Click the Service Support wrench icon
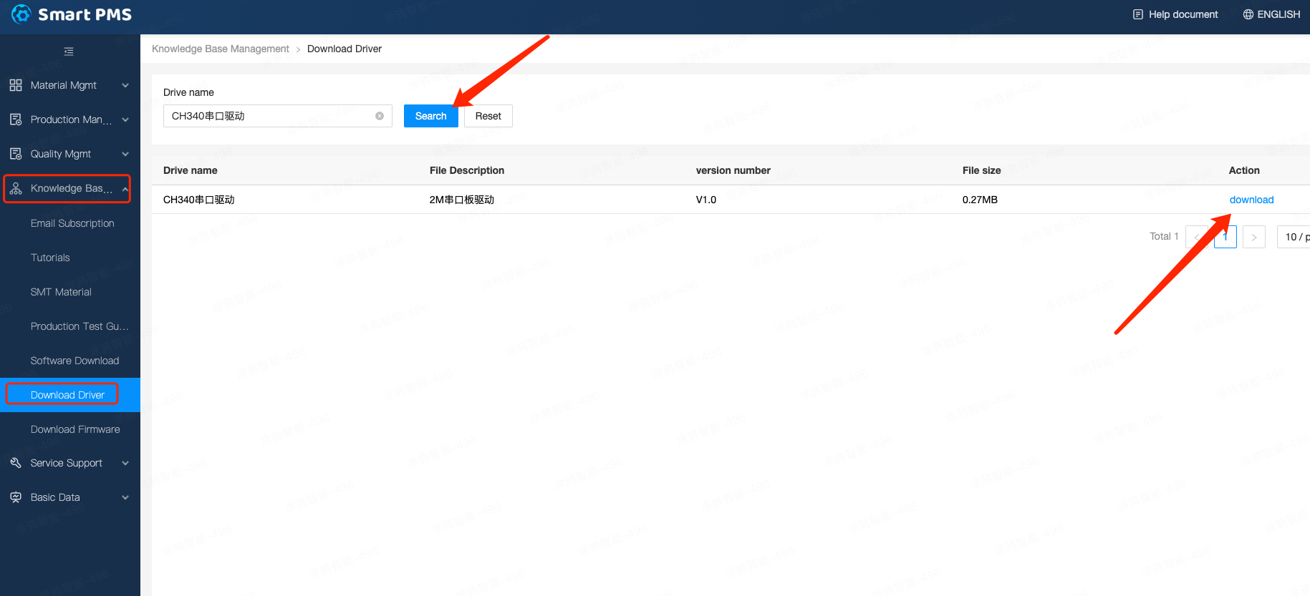Viewport: 1310px width, 596px height. point(16,463)
